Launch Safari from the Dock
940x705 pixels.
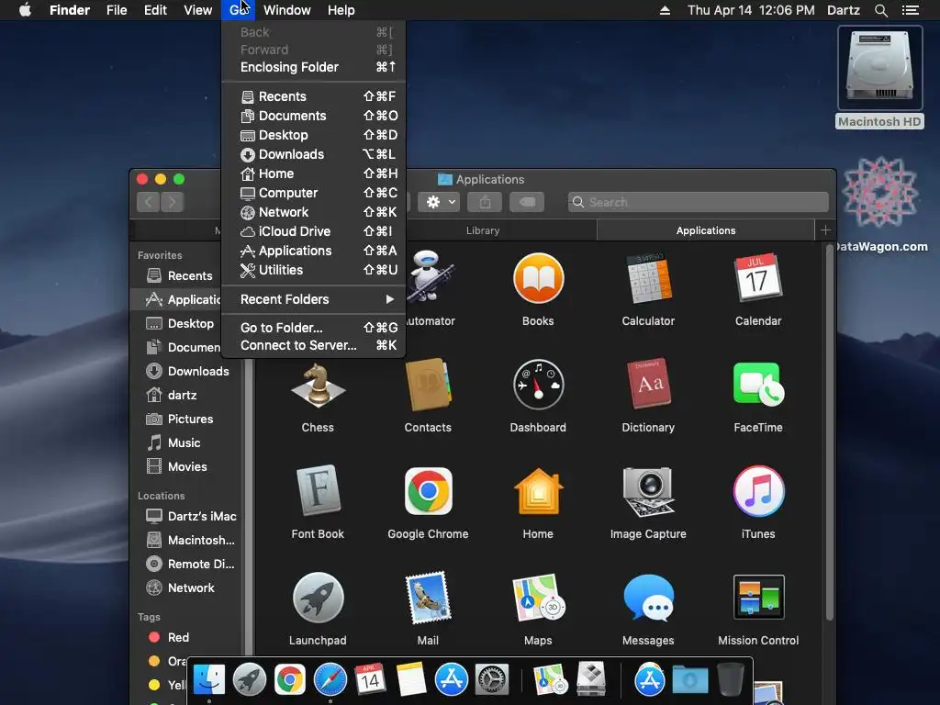[x=330, y=680]
